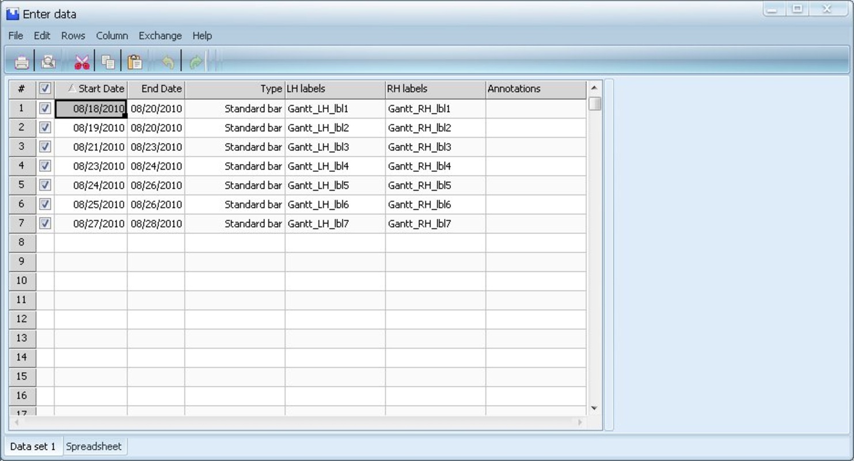Open the Edit menu

click(x=42, y=36)
